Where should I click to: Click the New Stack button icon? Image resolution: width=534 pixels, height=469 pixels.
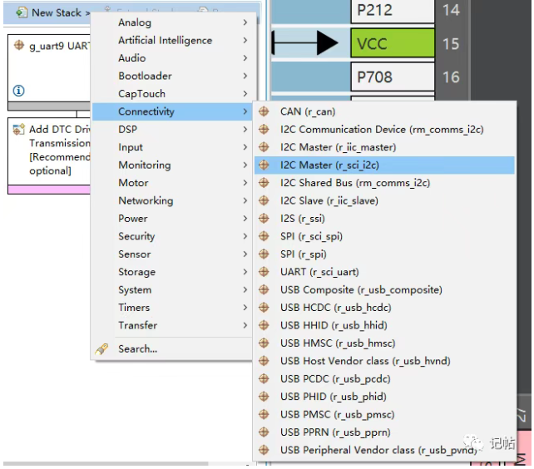[22, 12]
